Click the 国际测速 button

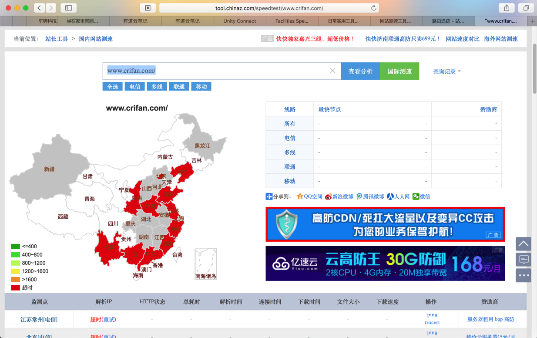[399, 71]
